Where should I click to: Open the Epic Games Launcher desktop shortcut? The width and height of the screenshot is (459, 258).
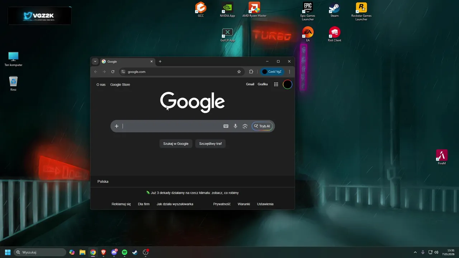click(x=308, y=11)
